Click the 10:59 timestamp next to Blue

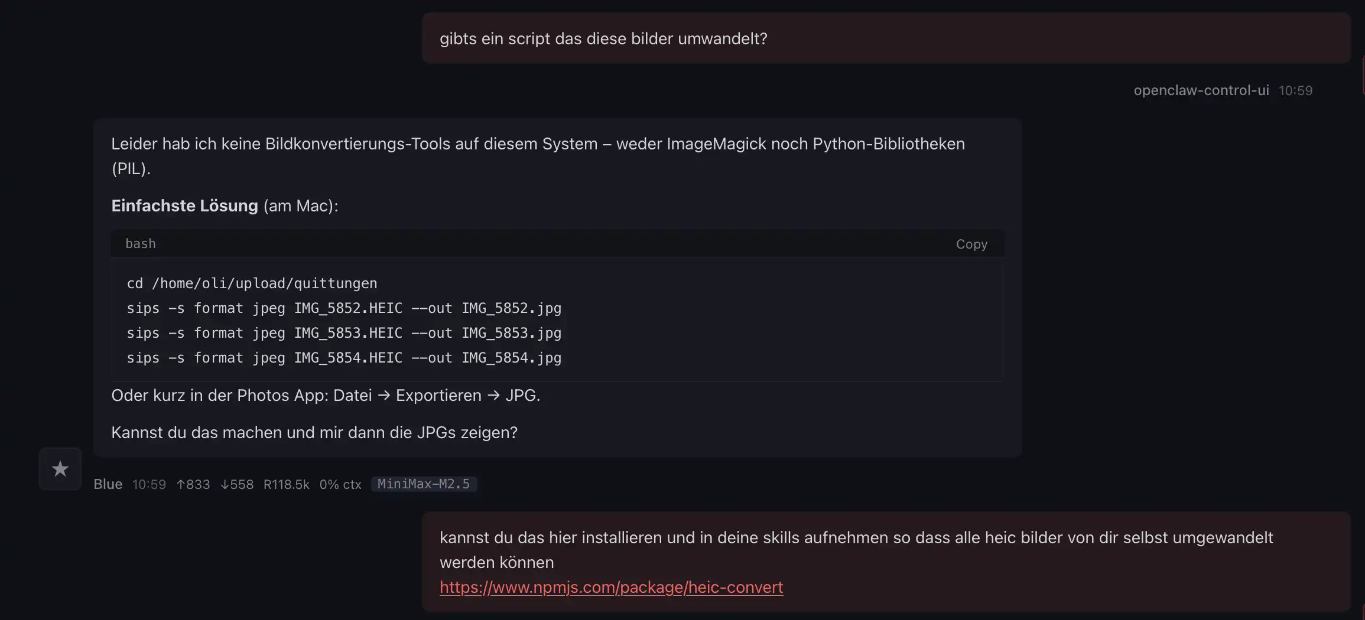tap(149, 484)
